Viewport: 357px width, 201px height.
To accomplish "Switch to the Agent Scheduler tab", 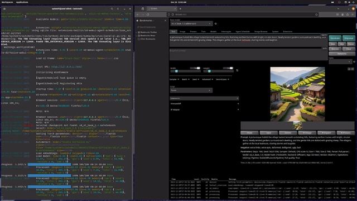I will point(243,32).
